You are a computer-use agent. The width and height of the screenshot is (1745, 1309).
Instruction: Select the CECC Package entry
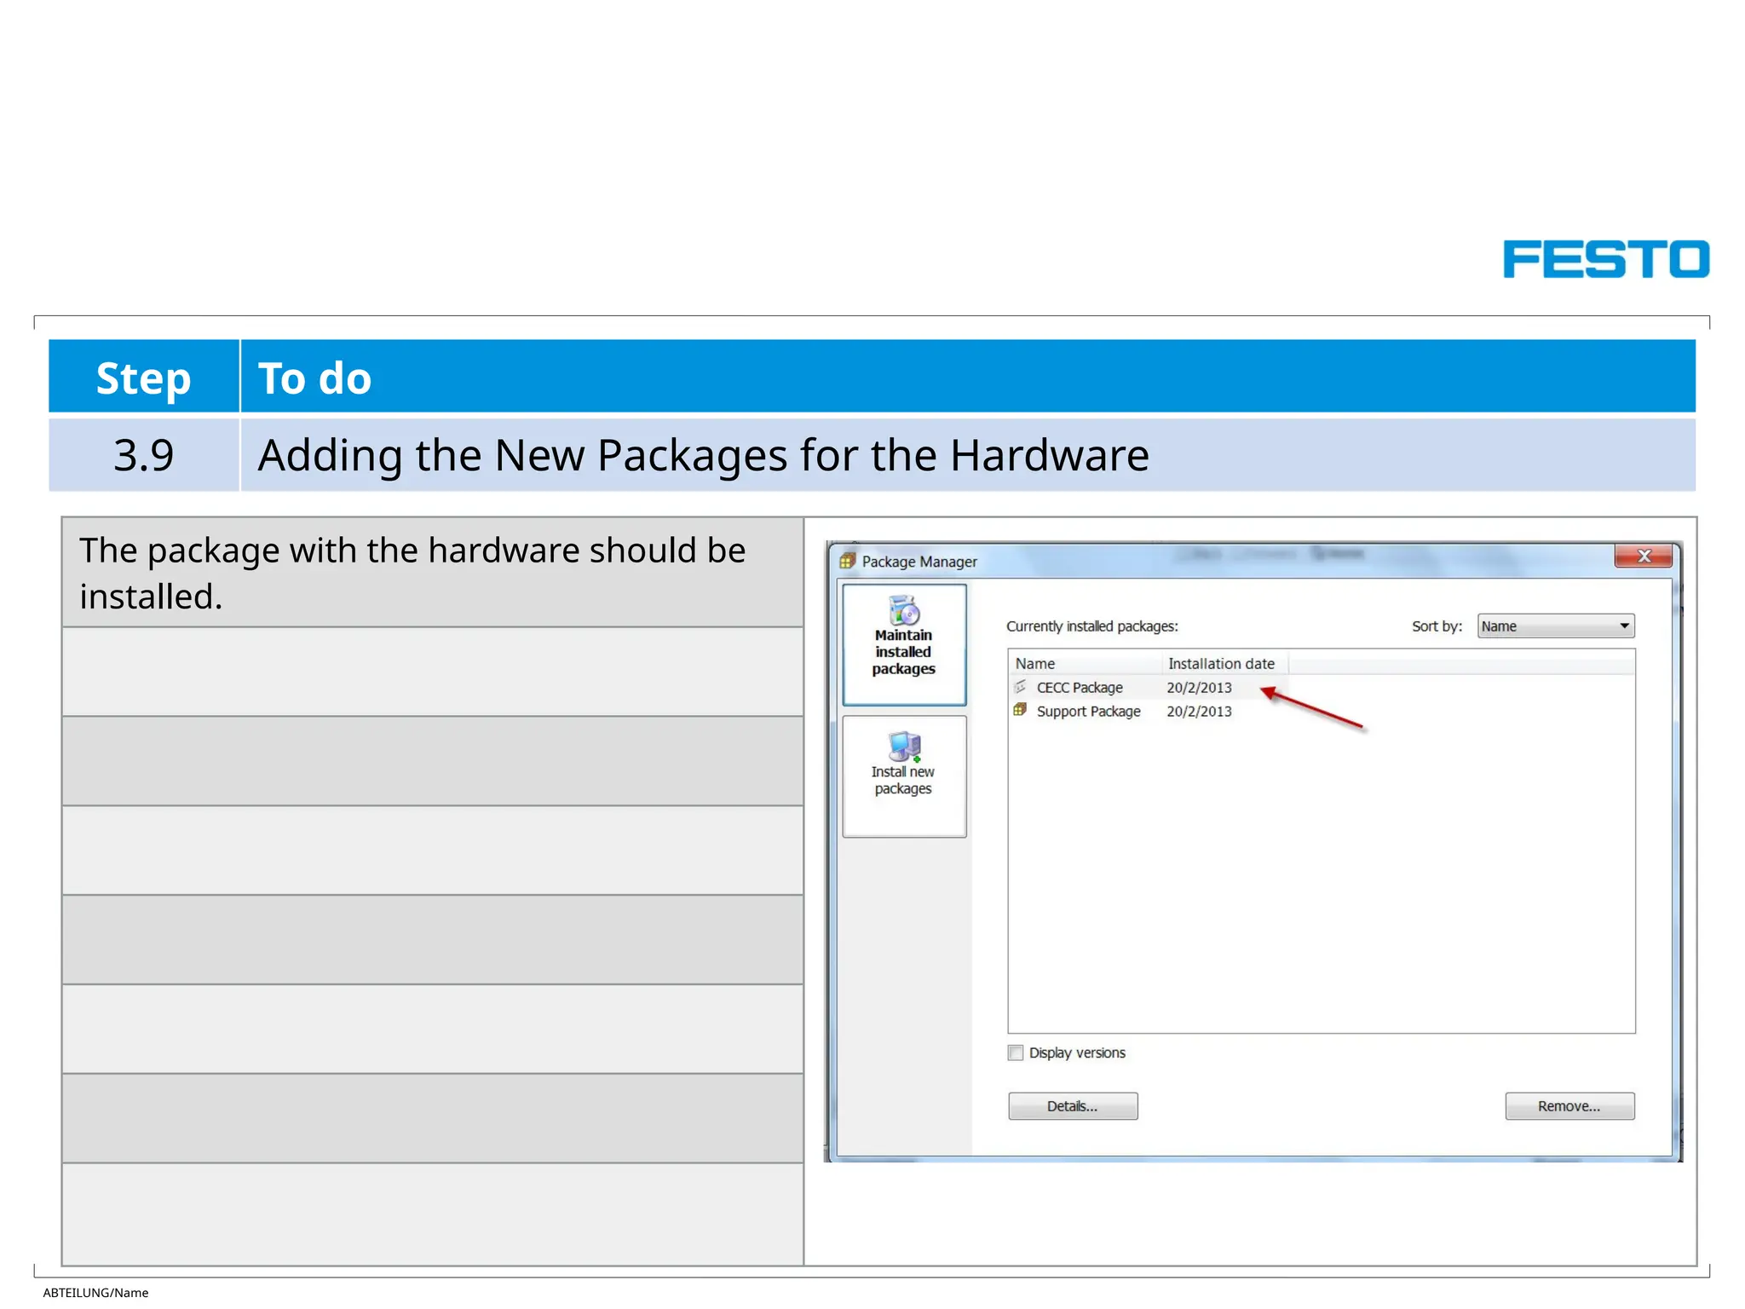pos(1080,688)
